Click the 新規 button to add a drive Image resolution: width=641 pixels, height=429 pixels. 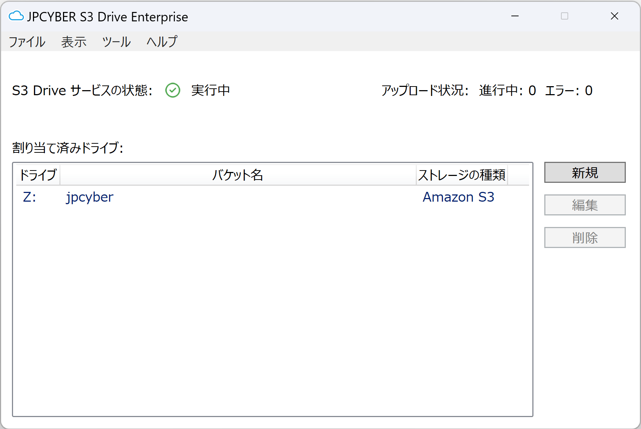pos(584,173)
